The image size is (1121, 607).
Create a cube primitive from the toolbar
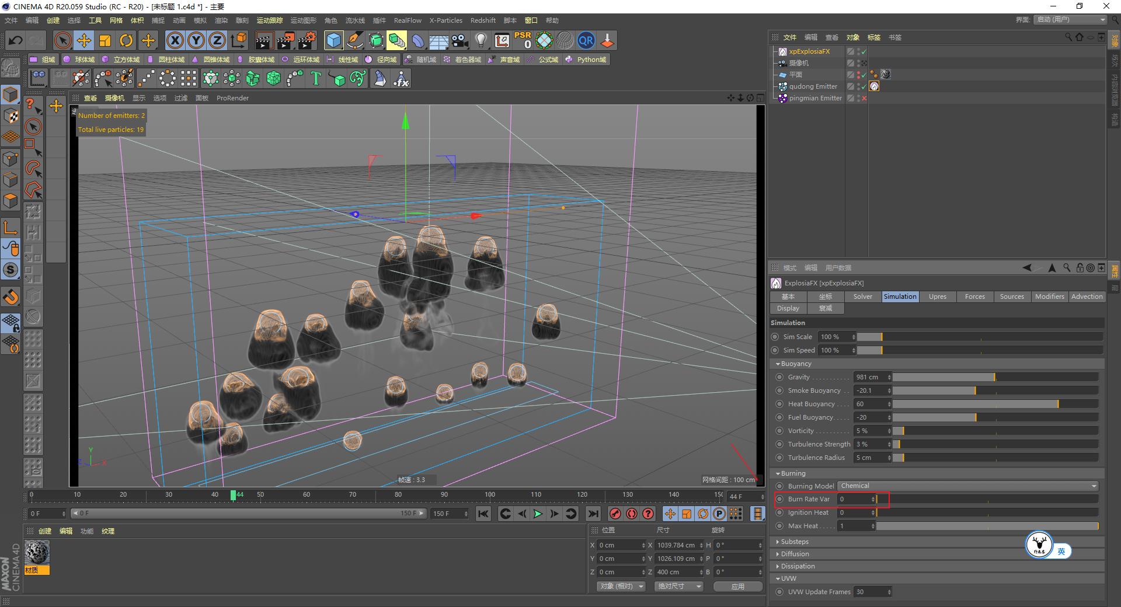click(333, 41)
